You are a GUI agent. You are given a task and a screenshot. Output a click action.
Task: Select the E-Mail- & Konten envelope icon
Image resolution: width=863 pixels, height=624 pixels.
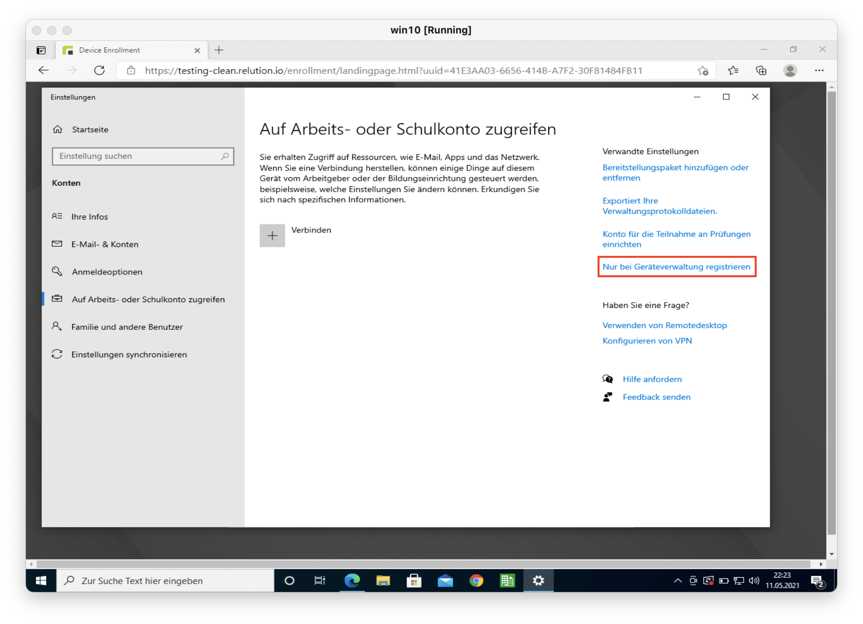pyautogui.click(x=57, y=244)
